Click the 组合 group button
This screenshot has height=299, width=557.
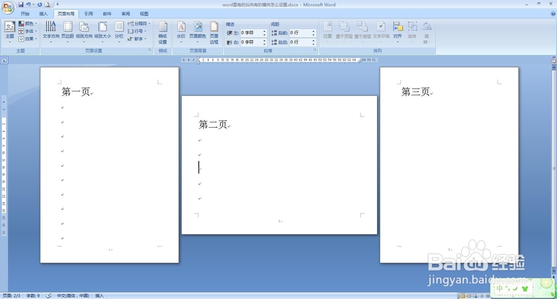412,32
